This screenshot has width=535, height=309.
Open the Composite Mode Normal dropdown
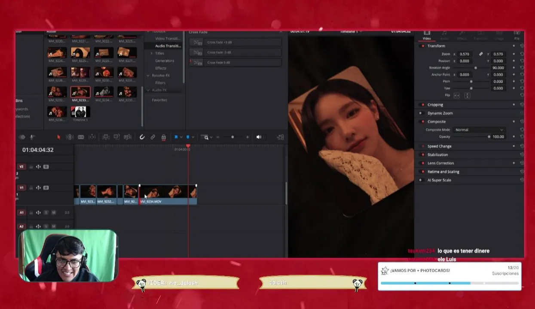479,130
